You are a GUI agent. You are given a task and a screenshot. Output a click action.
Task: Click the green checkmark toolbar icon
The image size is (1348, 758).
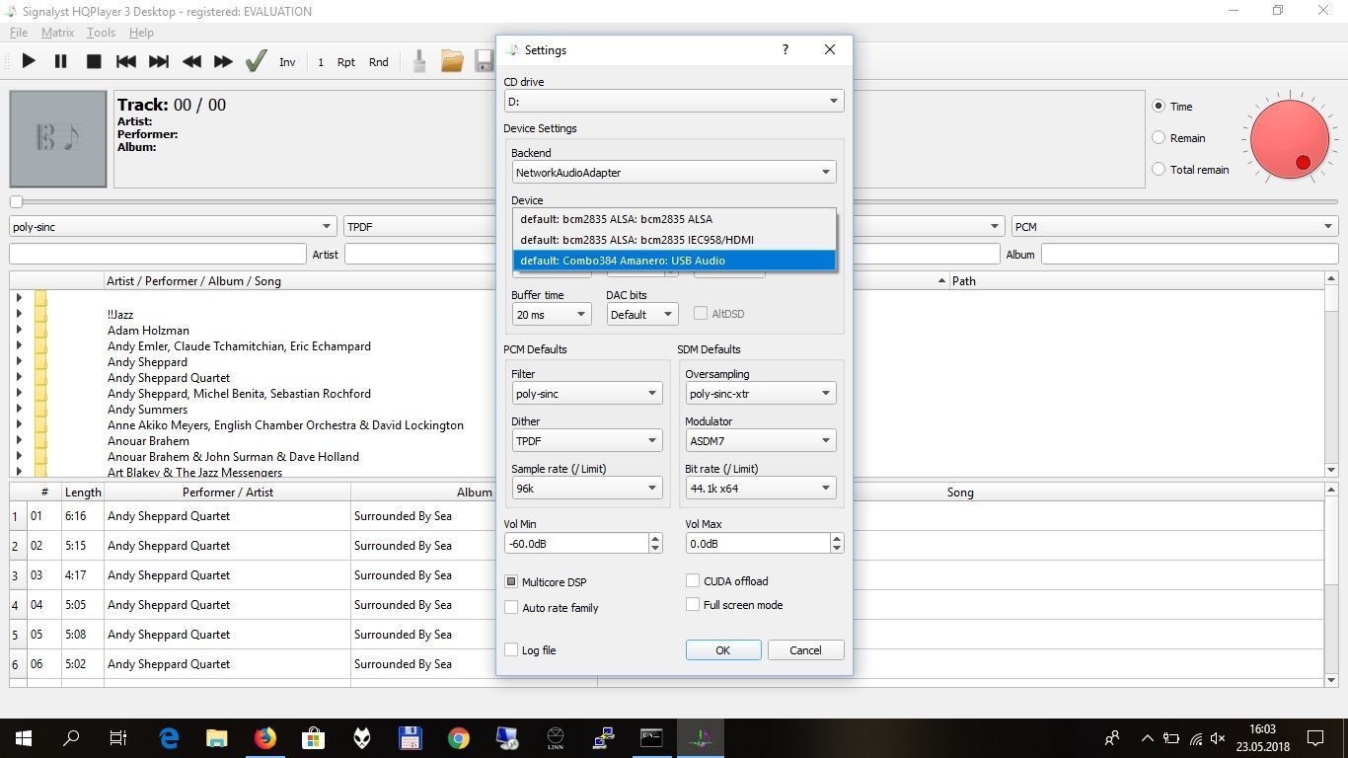click(x=256, y=61)
